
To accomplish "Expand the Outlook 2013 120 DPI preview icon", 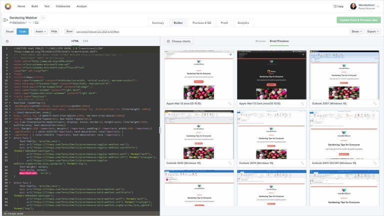I will pyautogui.click(x=375, y=163).
